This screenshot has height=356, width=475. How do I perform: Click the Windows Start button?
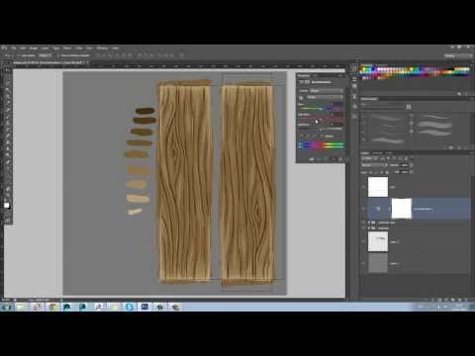pos(6,307)
